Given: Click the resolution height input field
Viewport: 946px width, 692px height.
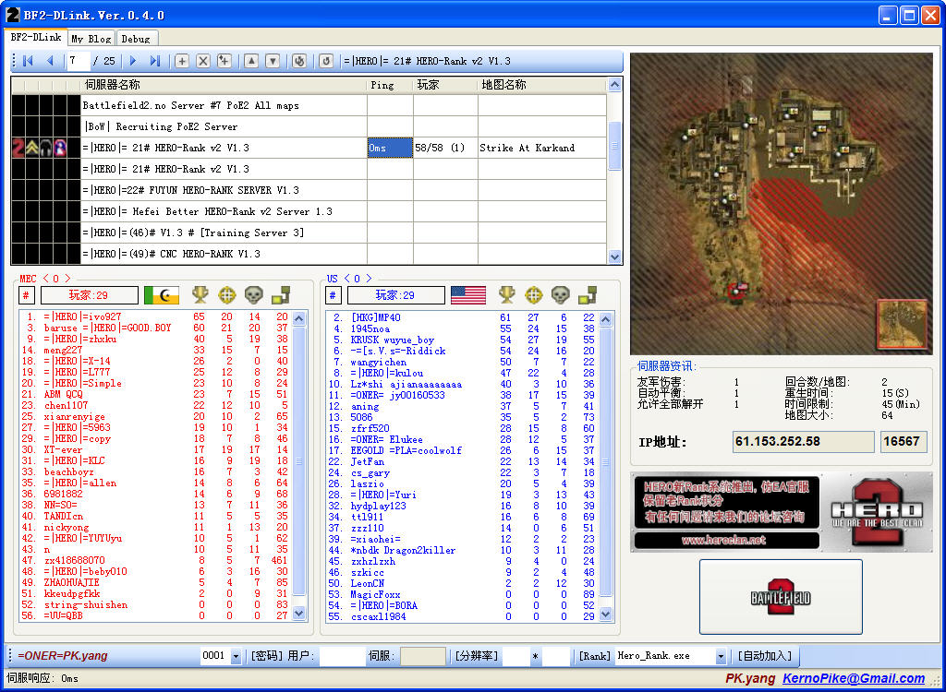Looking at the screenshot, I should click(555, 656).
